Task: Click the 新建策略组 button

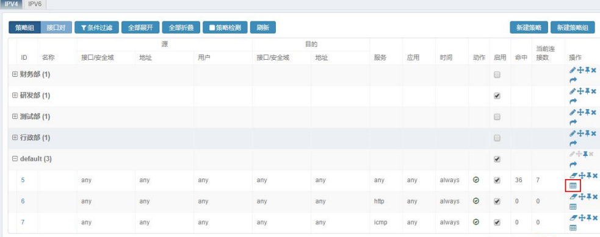Action: [x=573, y=27]
